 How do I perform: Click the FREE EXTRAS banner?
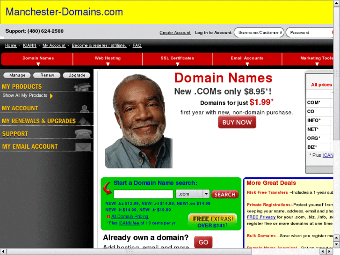pos(212,221)
